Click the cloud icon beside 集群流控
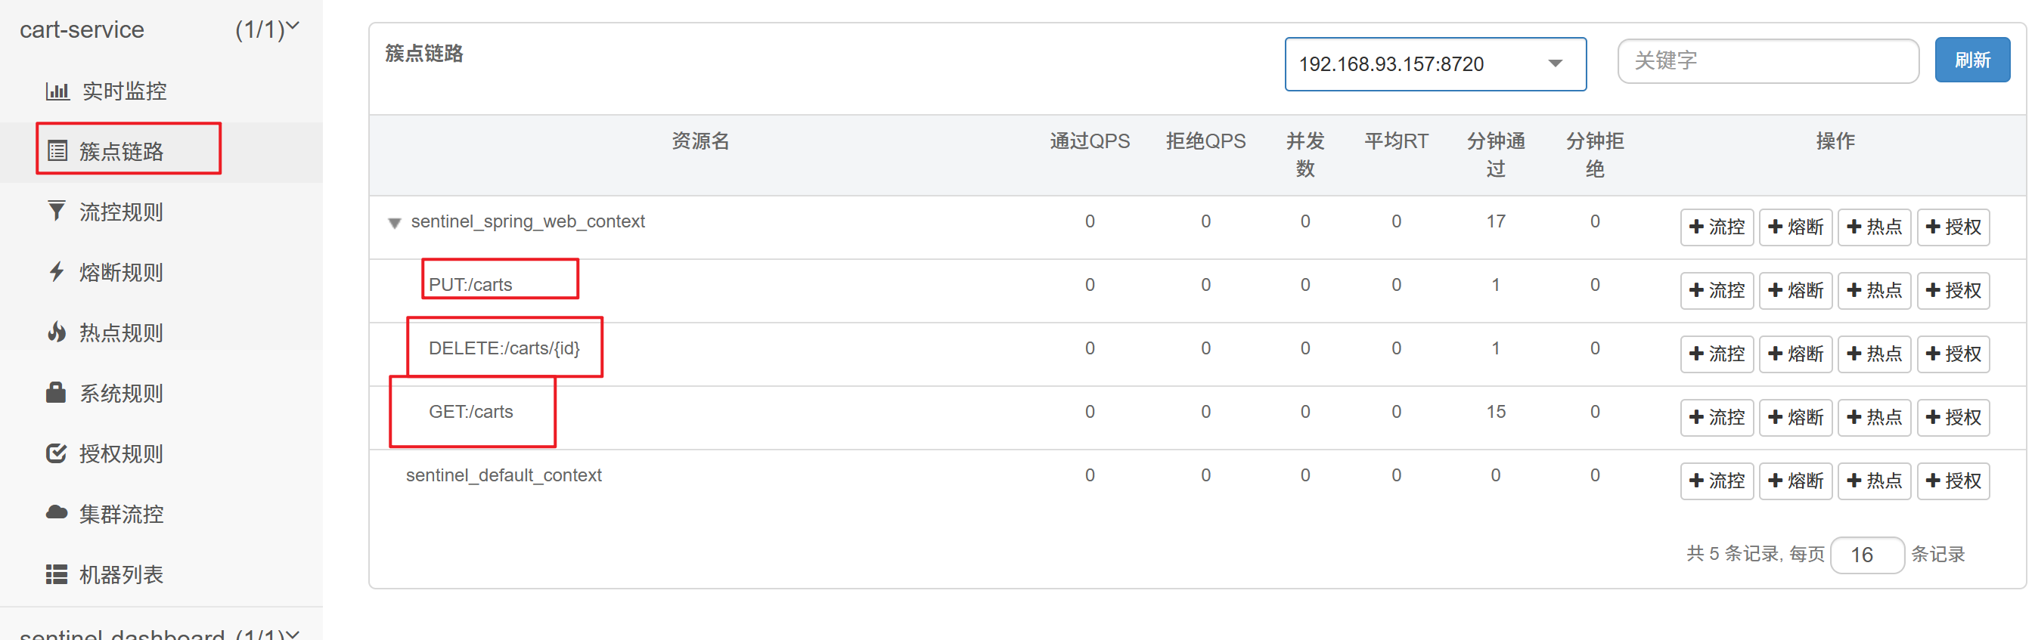Image resolution: width=2035 pixels, height=640 pixels. tap(57, 513)
